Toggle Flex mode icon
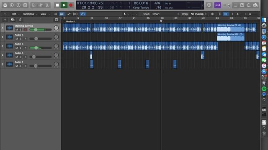This screenshot has height=150, width=268. pyautogui.click(x=75, y=14)
